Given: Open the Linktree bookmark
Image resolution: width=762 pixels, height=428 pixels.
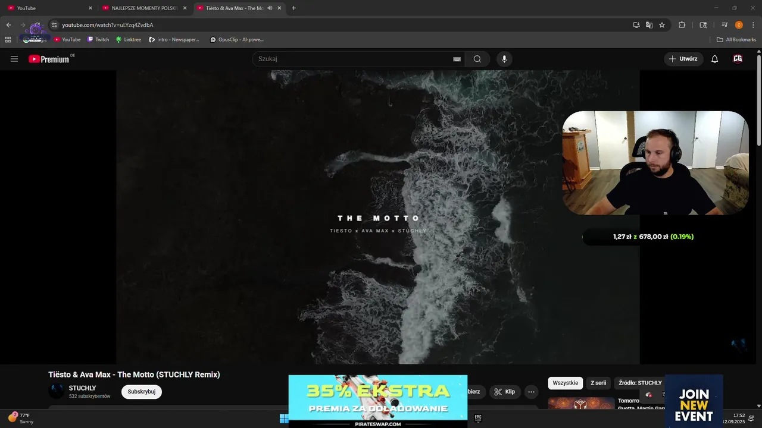Looking at the screenshot, I should (x=129, y=40).
